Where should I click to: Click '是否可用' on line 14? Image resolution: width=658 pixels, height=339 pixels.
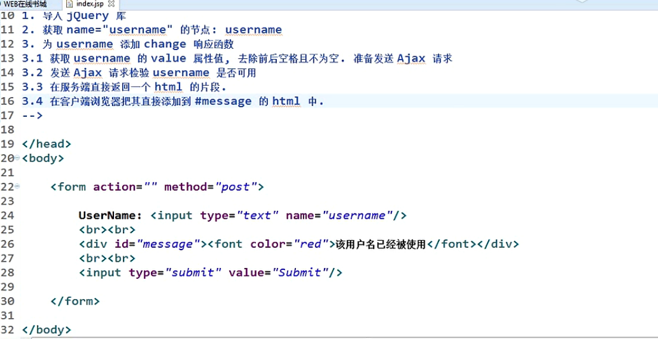tap(236, 73)
